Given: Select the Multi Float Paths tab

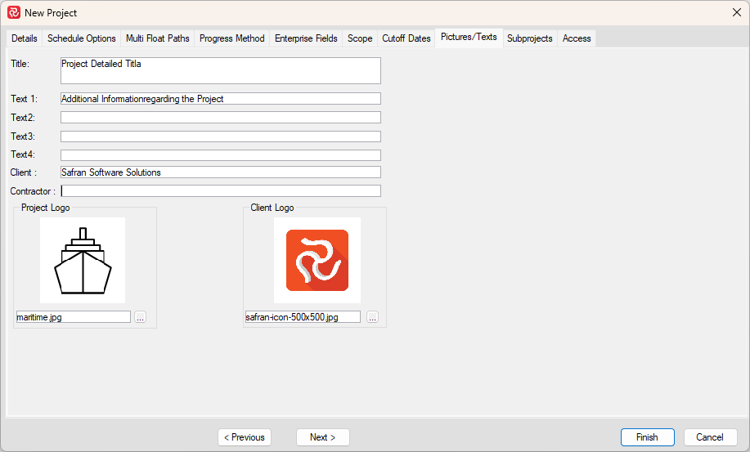Looking at the screenshot, I should [158, 38].
